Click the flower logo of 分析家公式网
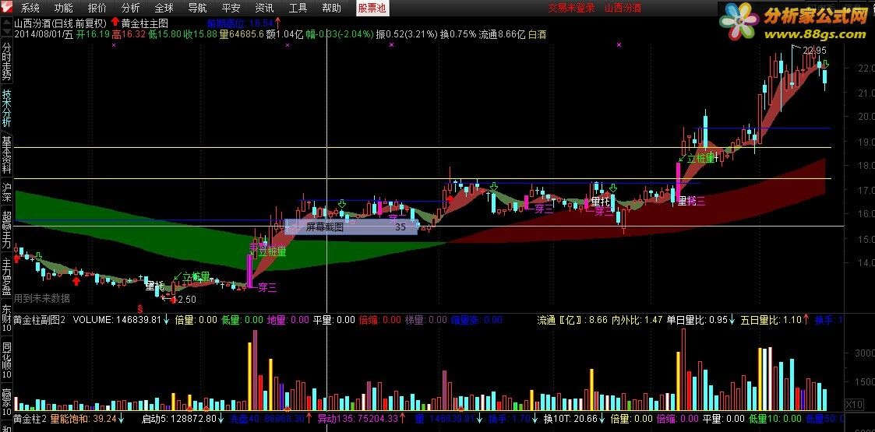Viewport: 875px width, 432px height. click(x=739, y=23)
